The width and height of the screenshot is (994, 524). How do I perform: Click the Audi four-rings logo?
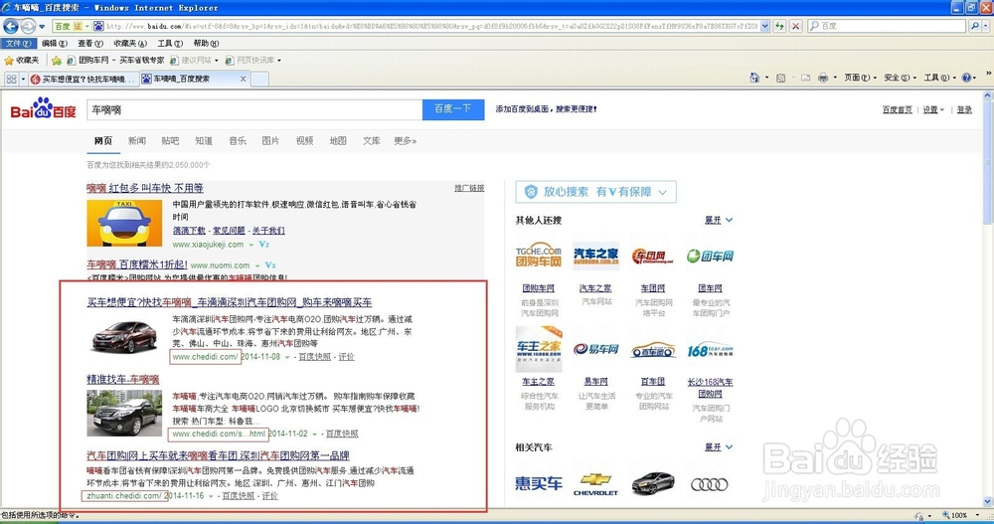pyautogui.click(x=710, y=484)
